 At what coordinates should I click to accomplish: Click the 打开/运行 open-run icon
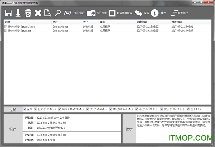(67, 13)
